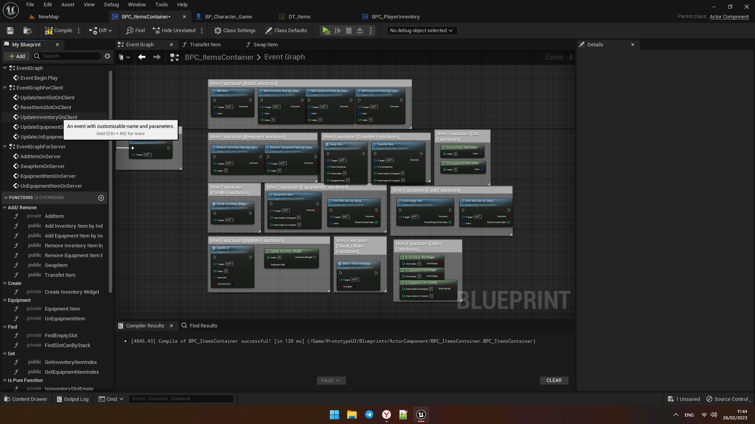Collapse the EventGraphForClient section
The width and height of the screenshot is (755, 424).
[5, 88]
